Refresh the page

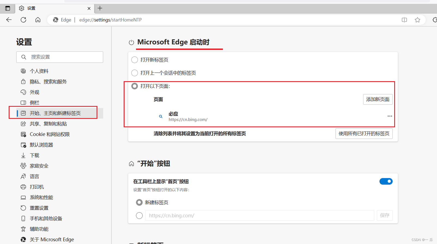coord(23,20)
